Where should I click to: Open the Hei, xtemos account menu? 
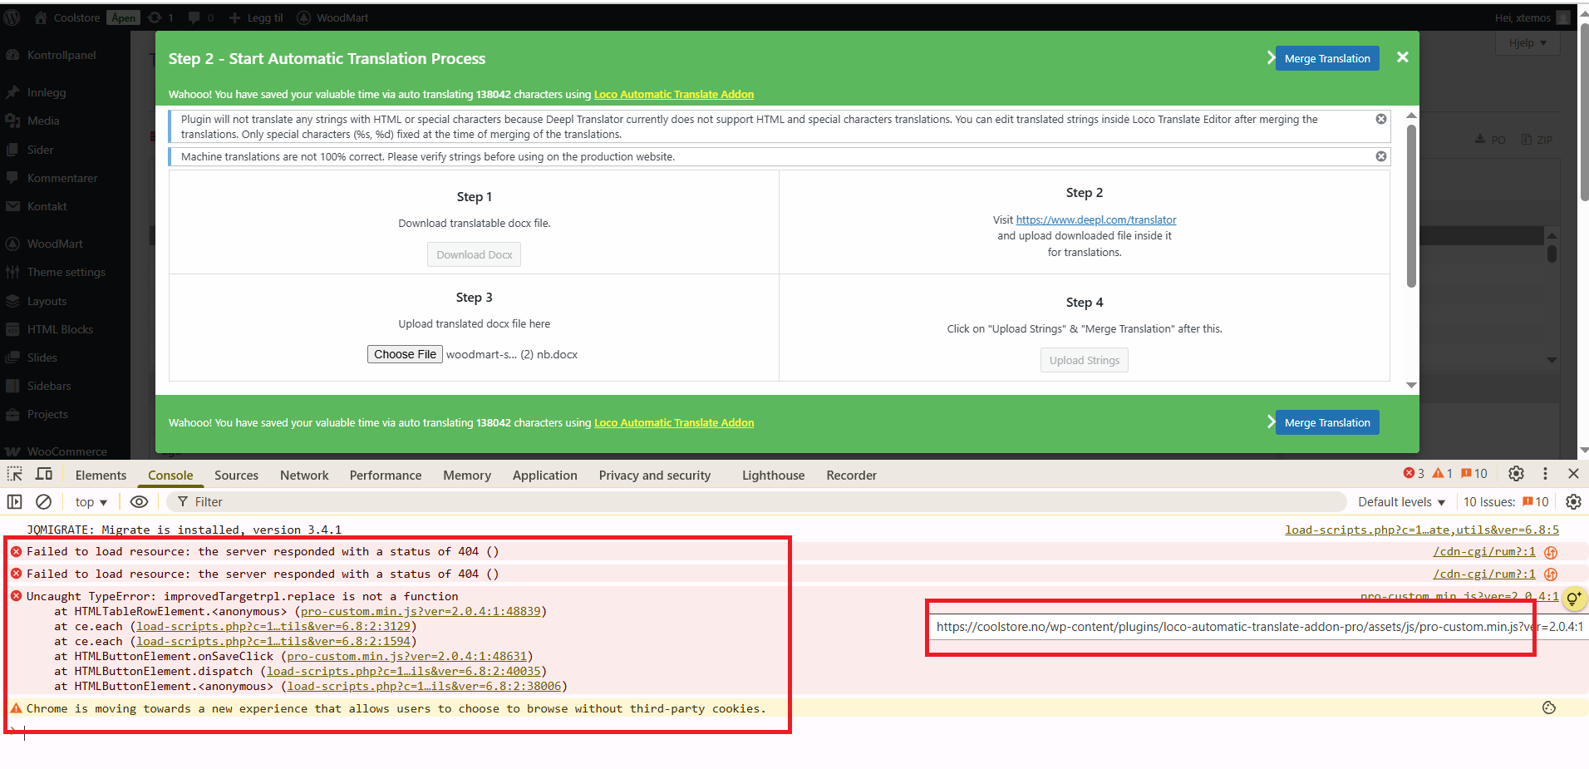coord(1532,17)
